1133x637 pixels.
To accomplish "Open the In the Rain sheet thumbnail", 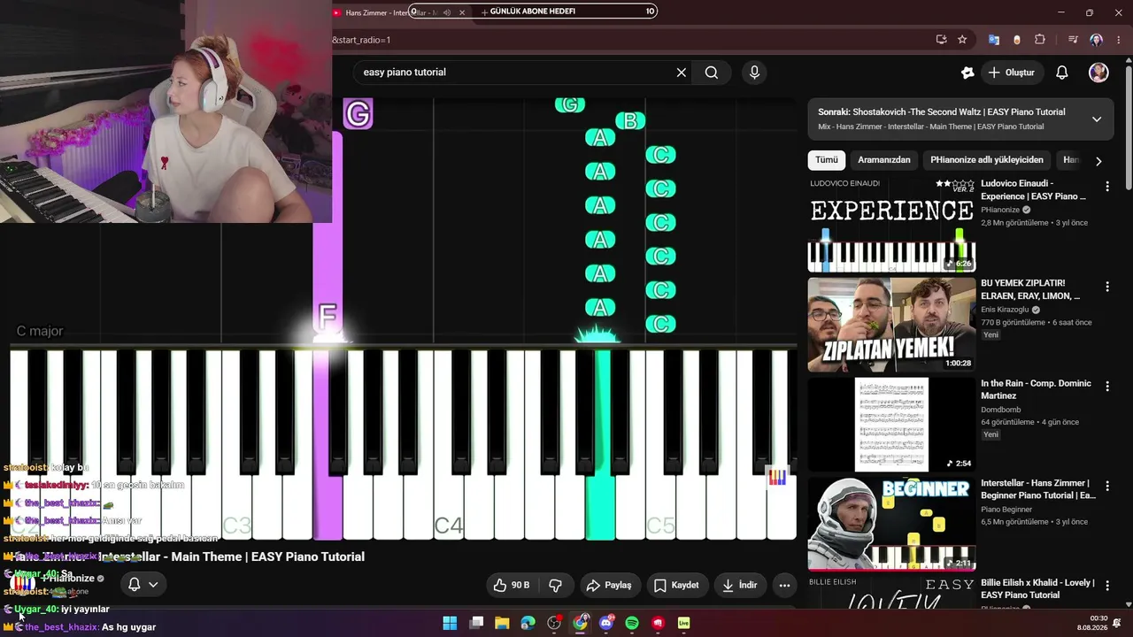I will tap(891, 425).
